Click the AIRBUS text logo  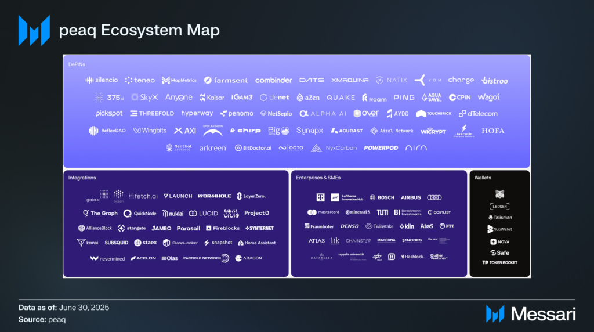tap(411, 197)
